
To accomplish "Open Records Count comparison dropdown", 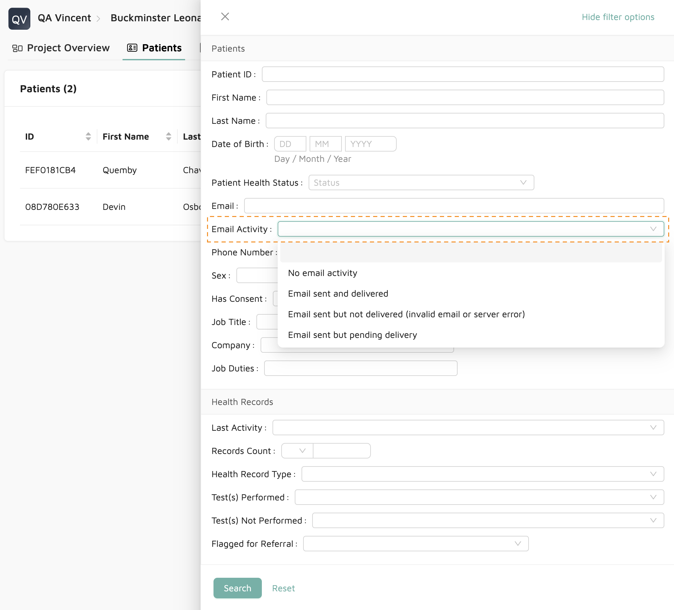I will (297, 450).
